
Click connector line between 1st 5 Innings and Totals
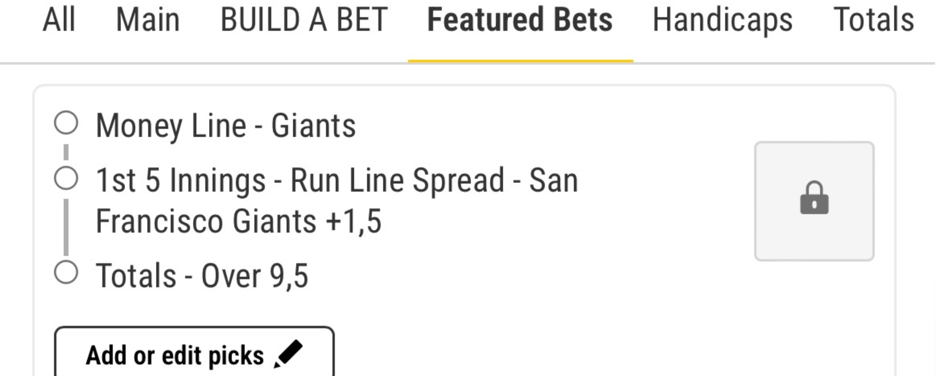(x=66, y=227)
